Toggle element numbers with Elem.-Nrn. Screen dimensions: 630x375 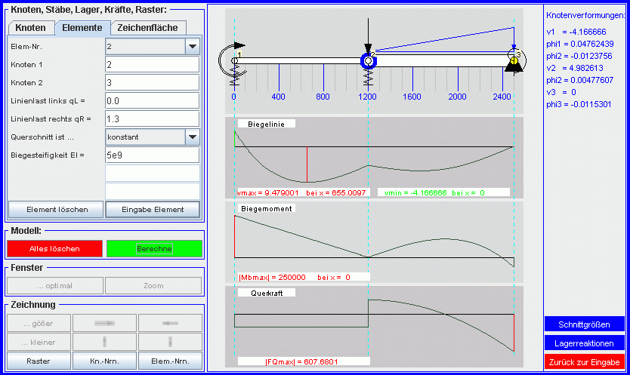[x=170, y=361]
